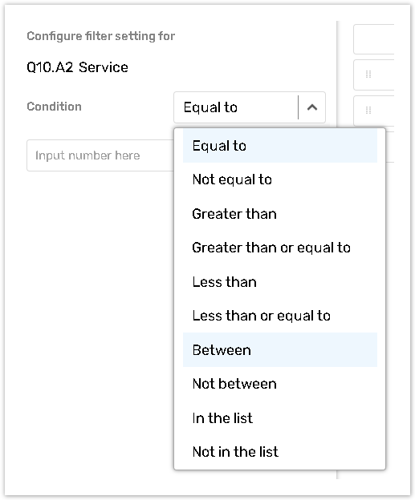This screenshot has width=415, height=500.
Task: Choose Less than or equal to
Action: click(x=280, y=316)
